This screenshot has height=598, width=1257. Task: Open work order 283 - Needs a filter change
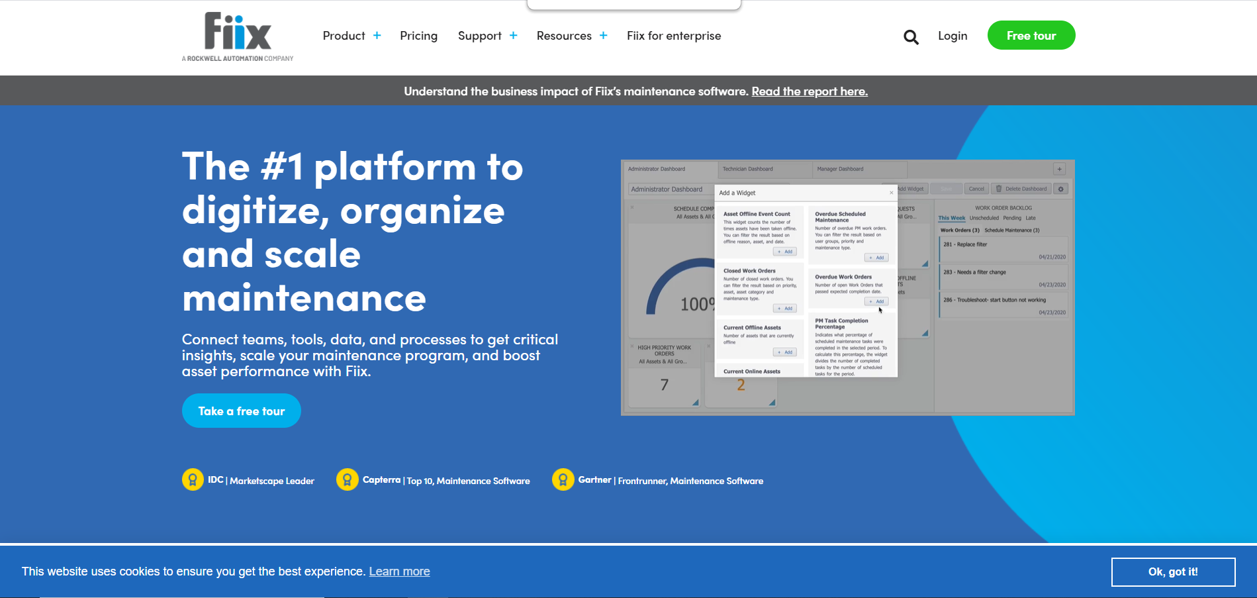click(x=1003, y=277)
